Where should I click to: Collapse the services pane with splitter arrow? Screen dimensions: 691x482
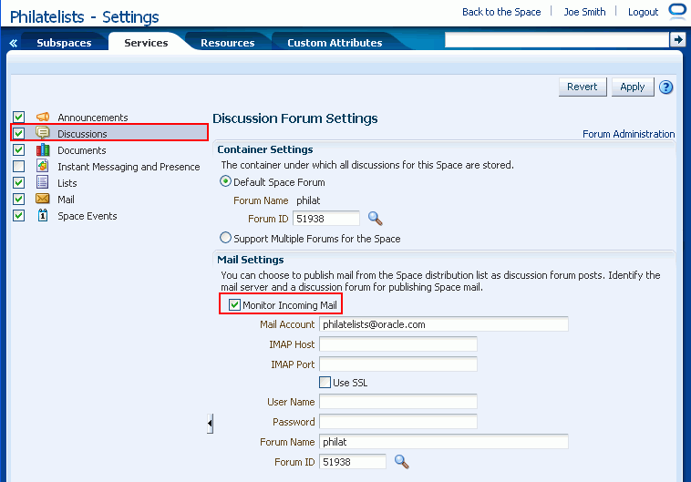[210, 424]
